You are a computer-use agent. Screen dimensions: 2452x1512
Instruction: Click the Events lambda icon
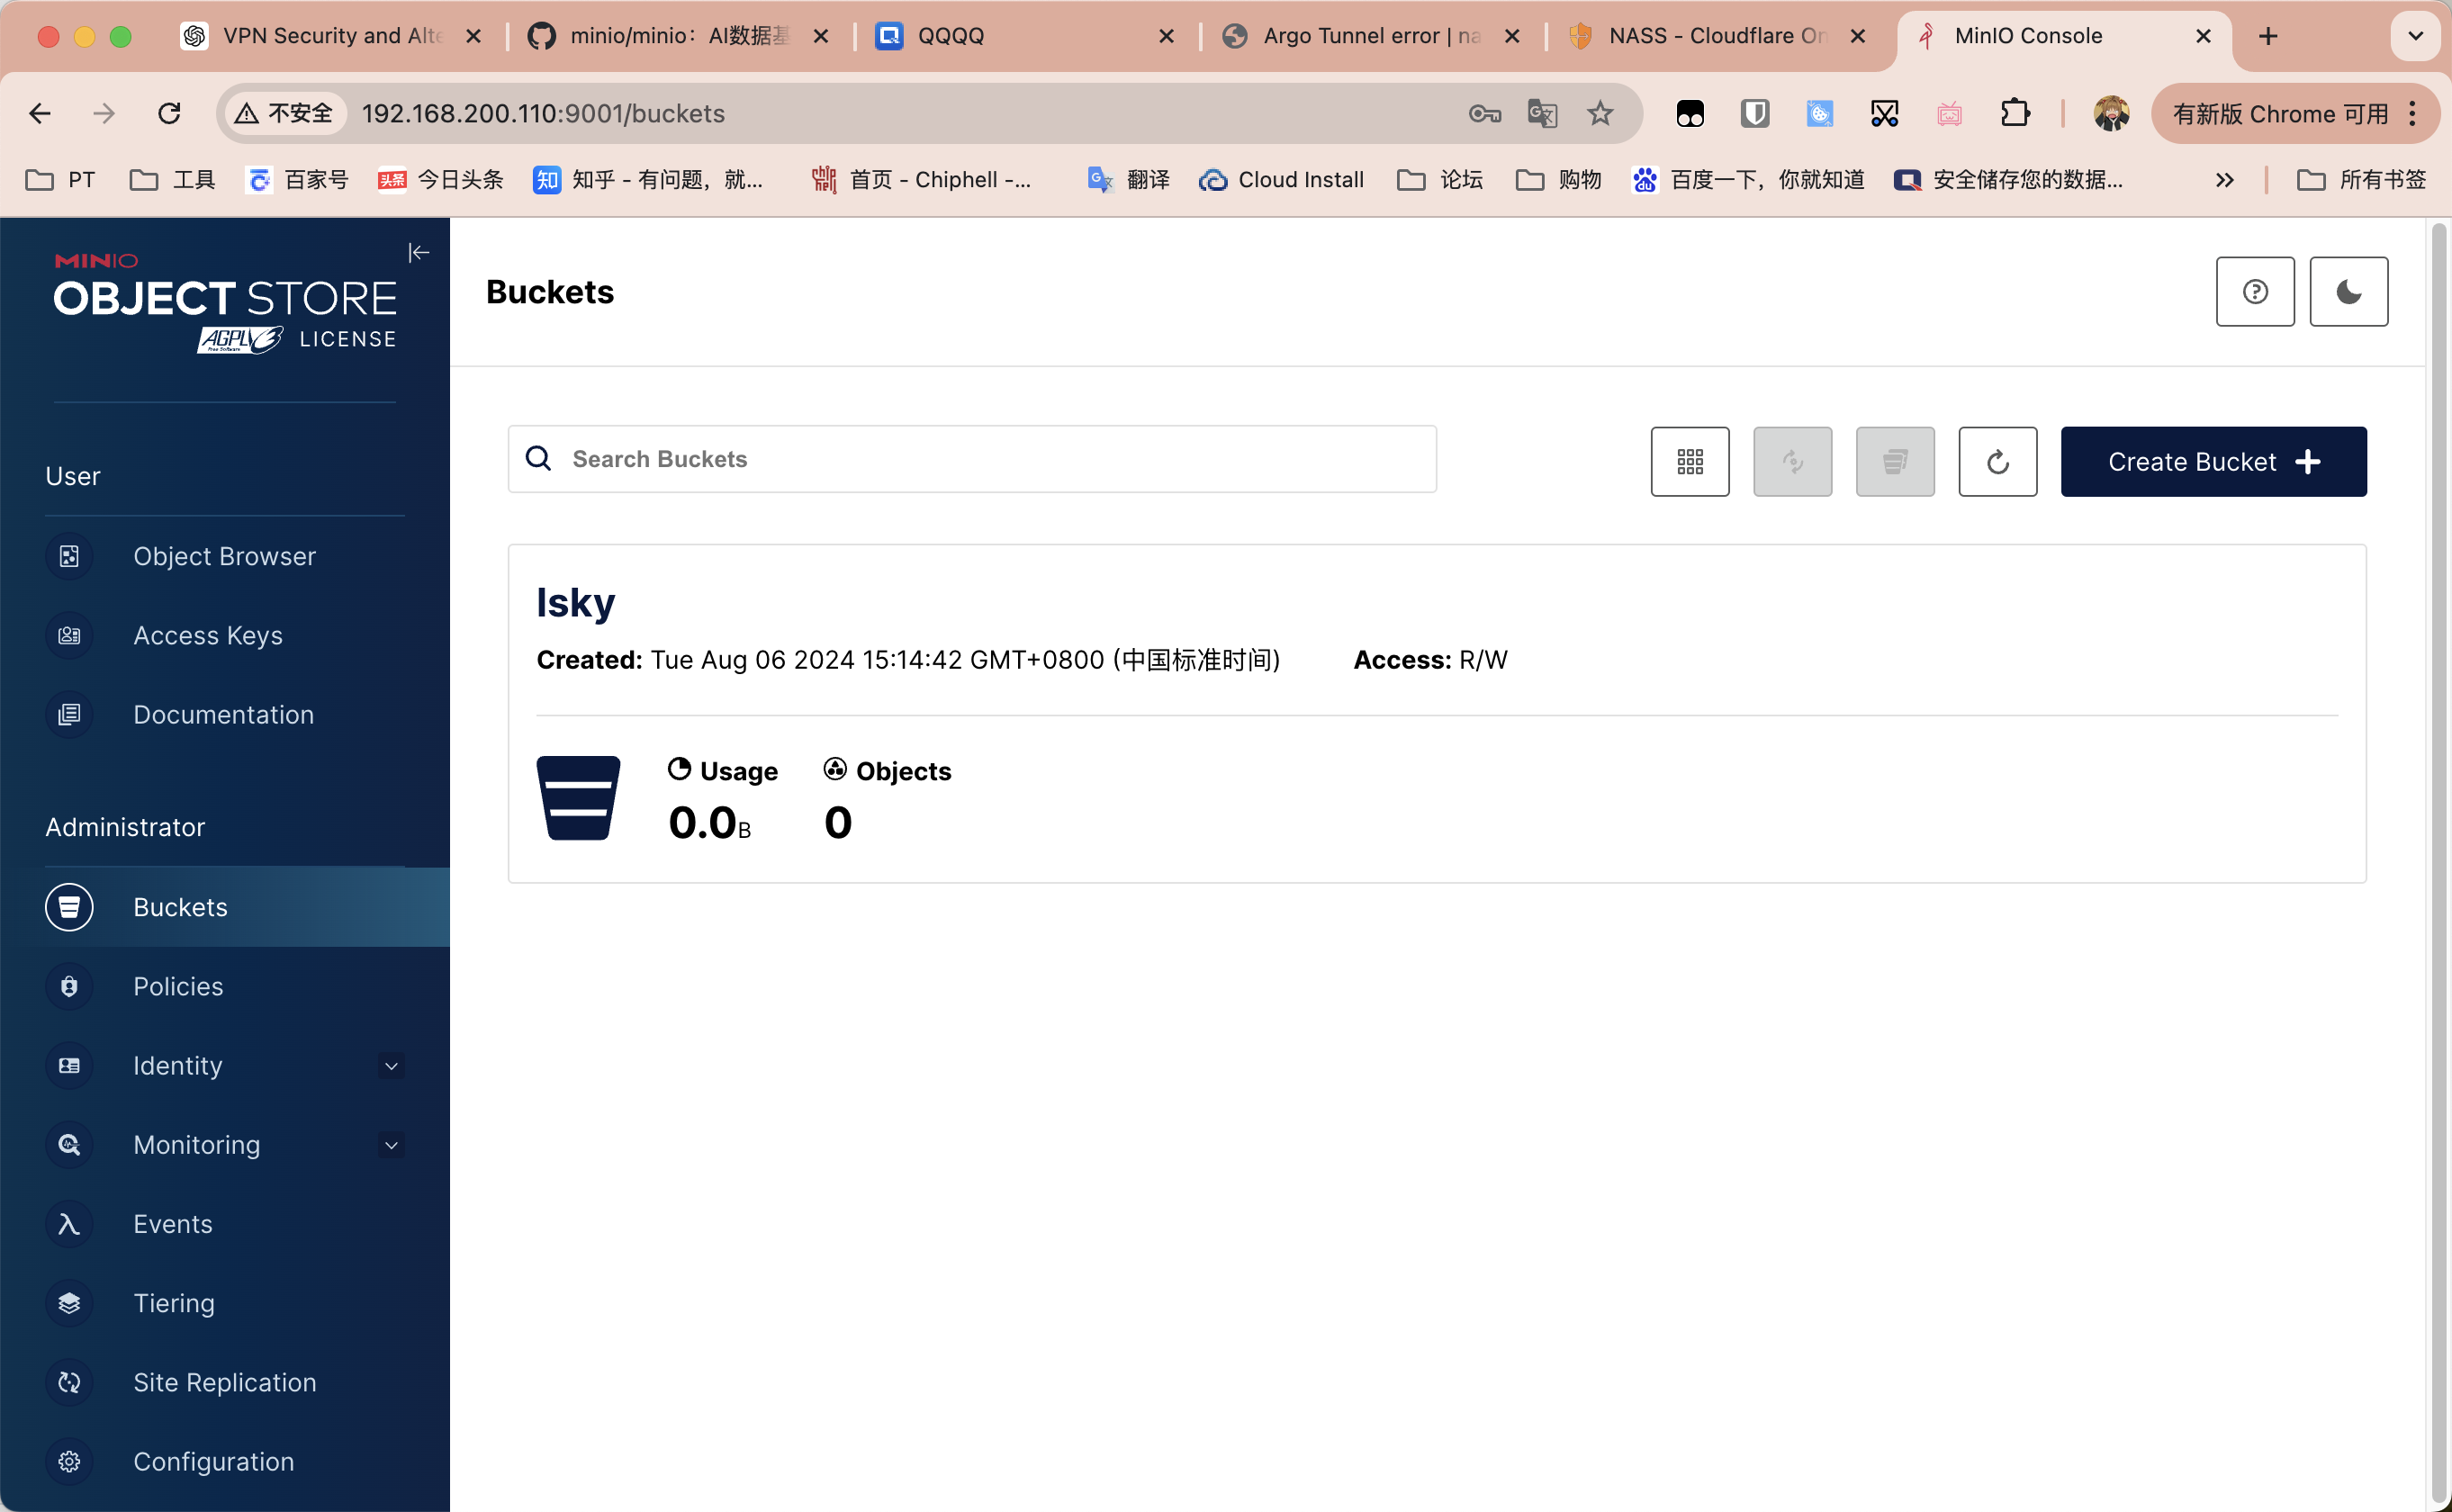67,1223
